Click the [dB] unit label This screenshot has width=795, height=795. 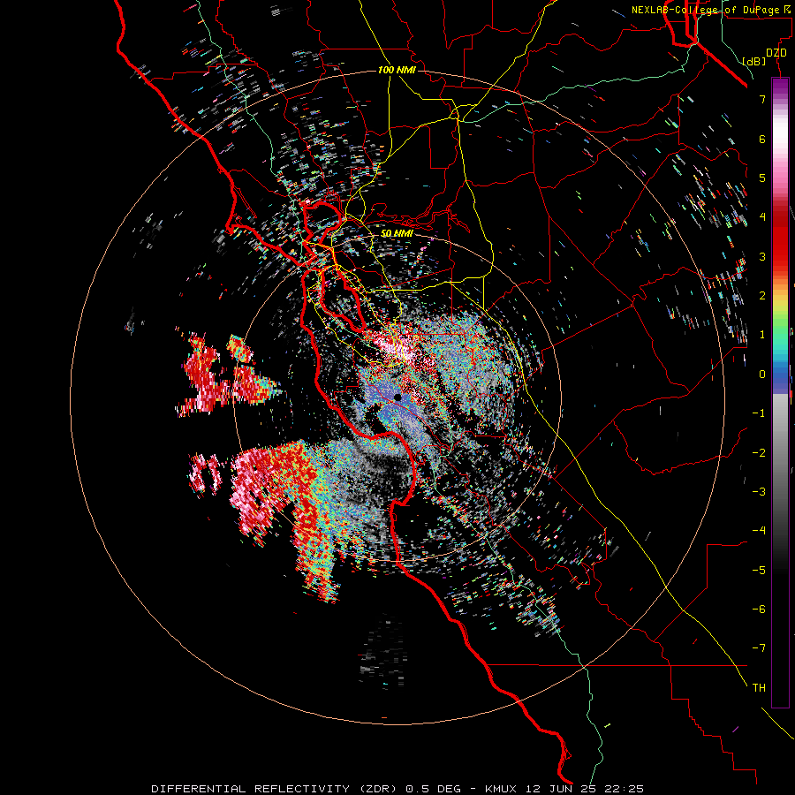click(754, 62)
